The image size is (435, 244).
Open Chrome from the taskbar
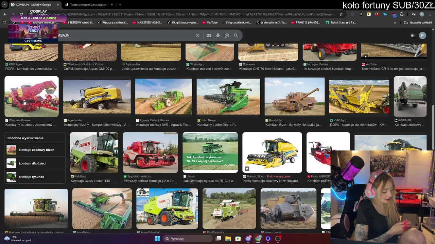[x=258, y=239]
